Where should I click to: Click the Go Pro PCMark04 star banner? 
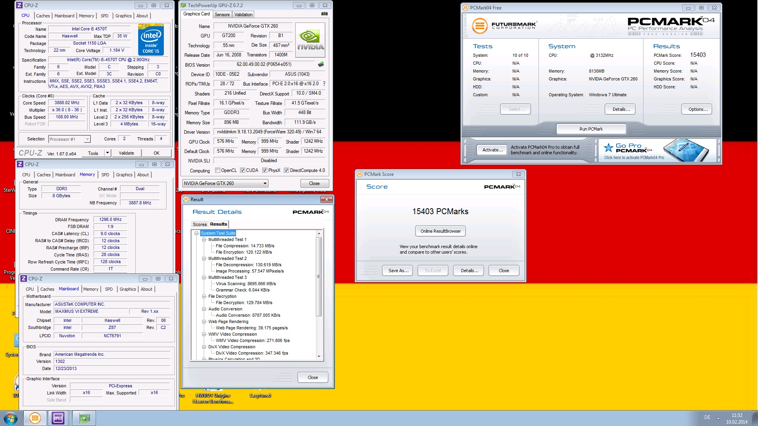pos(658,150)
